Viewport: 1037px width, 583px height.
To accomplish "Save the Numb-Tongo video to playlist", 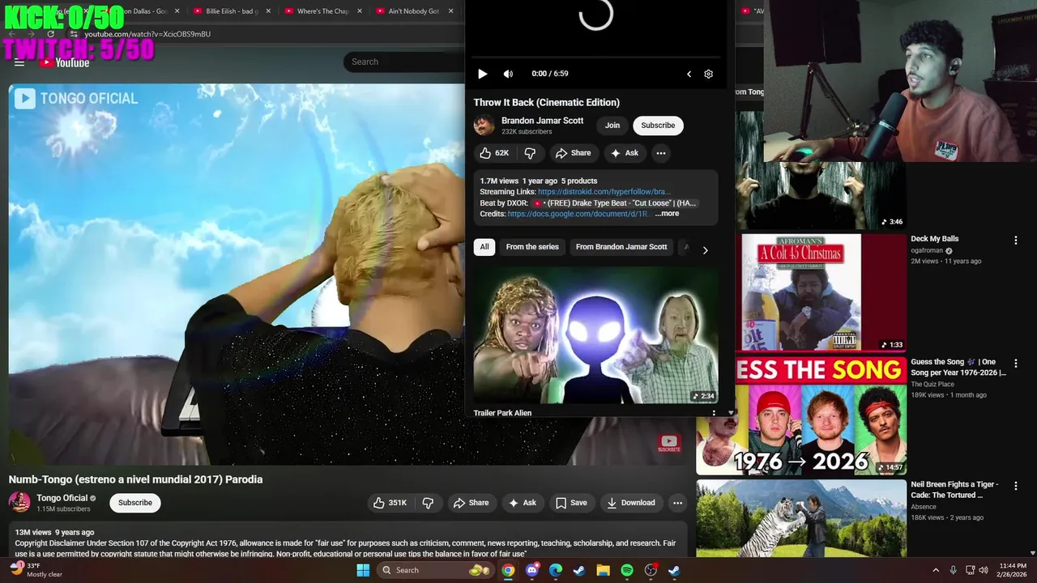I will pos(571,503).
